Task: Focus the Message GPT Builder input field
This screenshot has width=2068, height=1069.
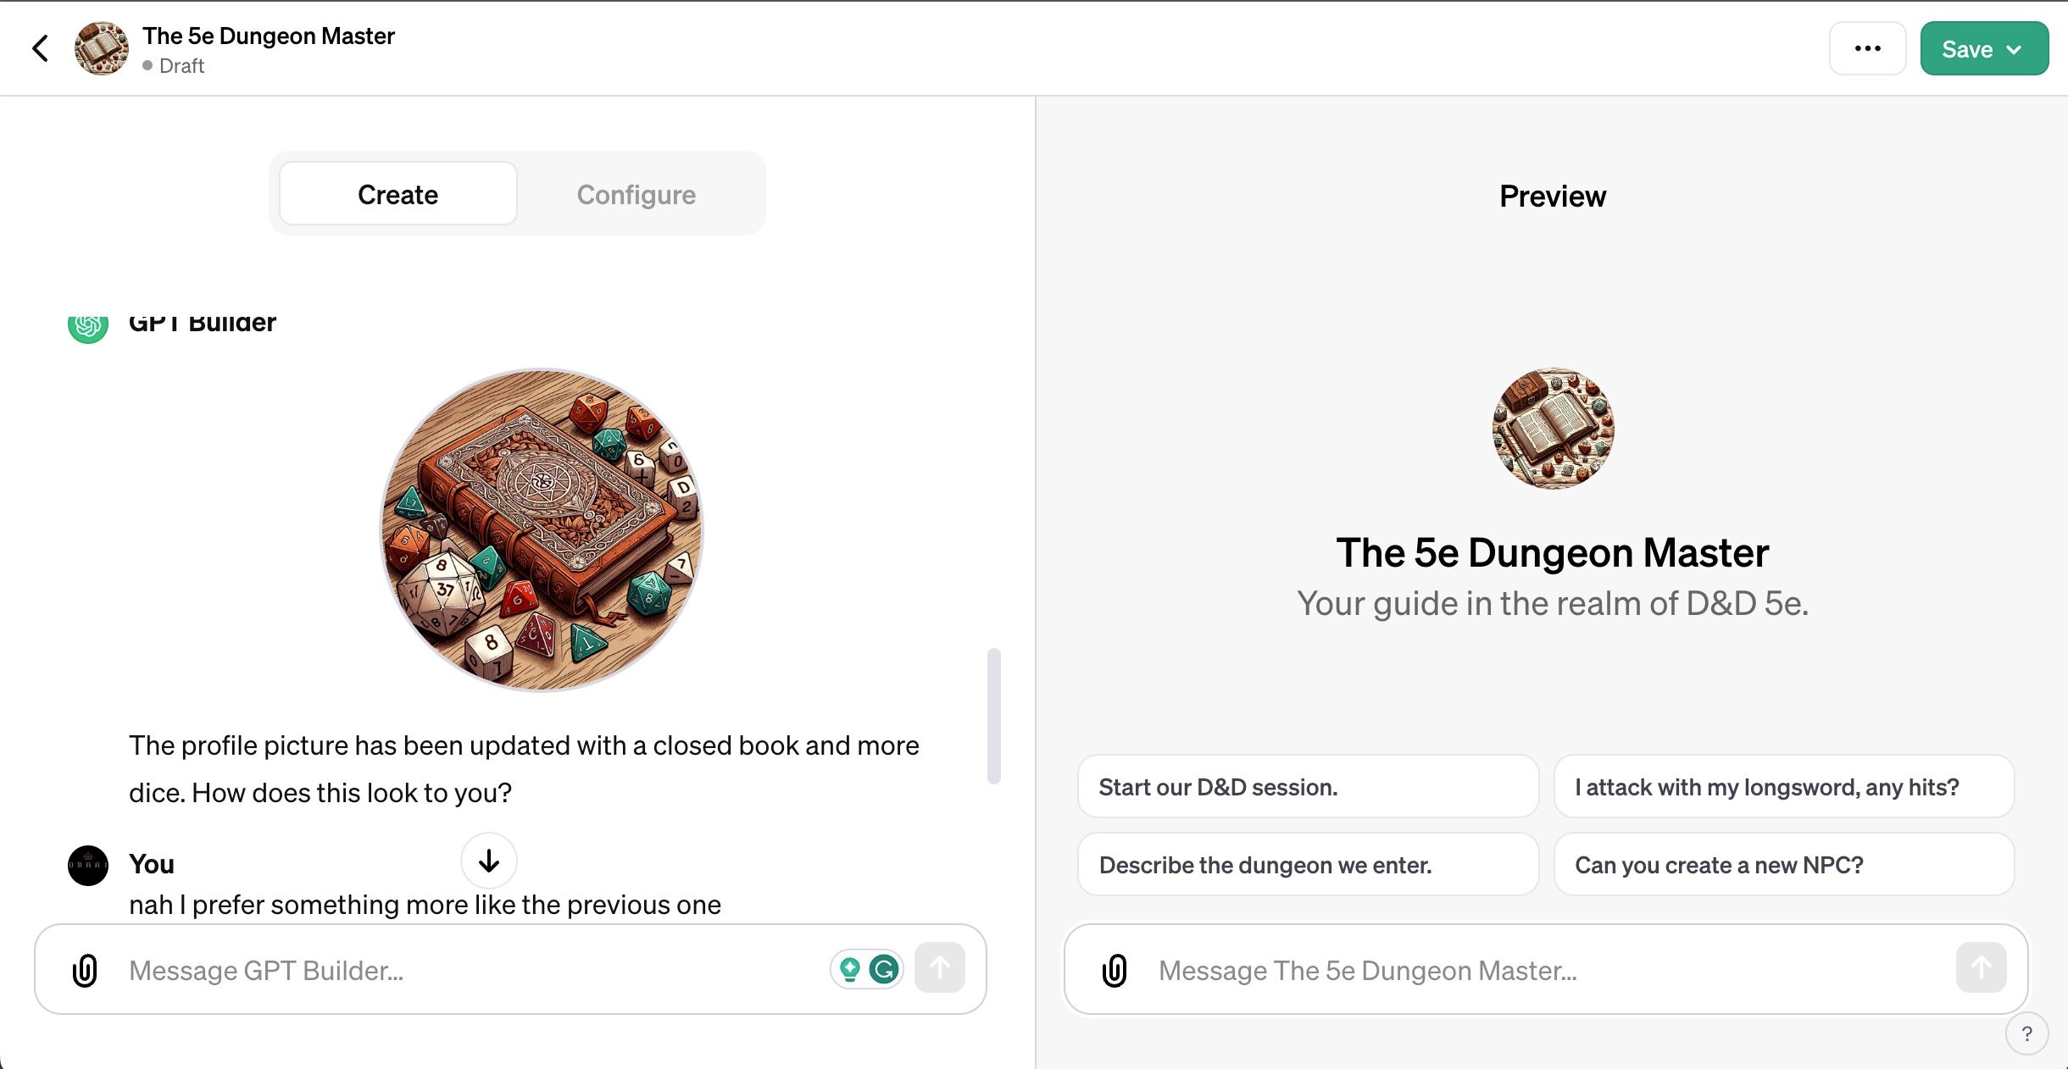Action: (x=475, y=970)
